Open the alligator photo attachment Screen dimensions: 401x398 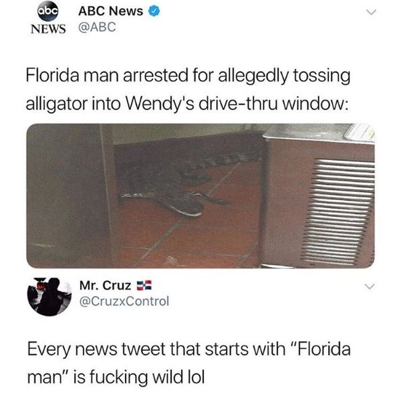click(x=200, y=196)
